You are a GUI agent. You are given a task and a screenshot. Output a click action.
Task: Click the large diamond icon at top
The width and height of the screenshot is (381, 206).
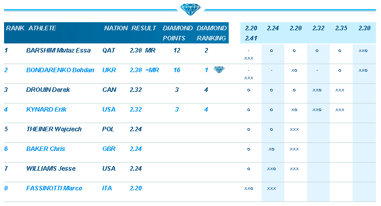click(190, 9)
